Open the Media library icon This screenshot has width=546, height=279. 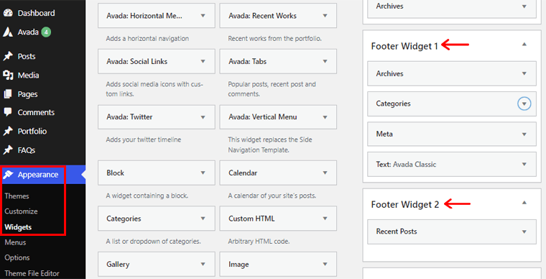point(8,75)
